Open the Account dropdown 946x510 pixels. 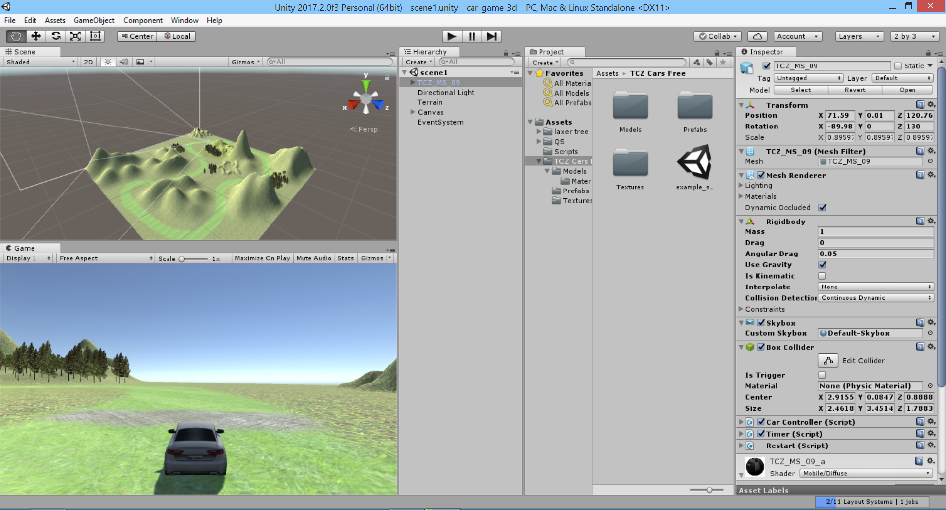tap(798, 36)
